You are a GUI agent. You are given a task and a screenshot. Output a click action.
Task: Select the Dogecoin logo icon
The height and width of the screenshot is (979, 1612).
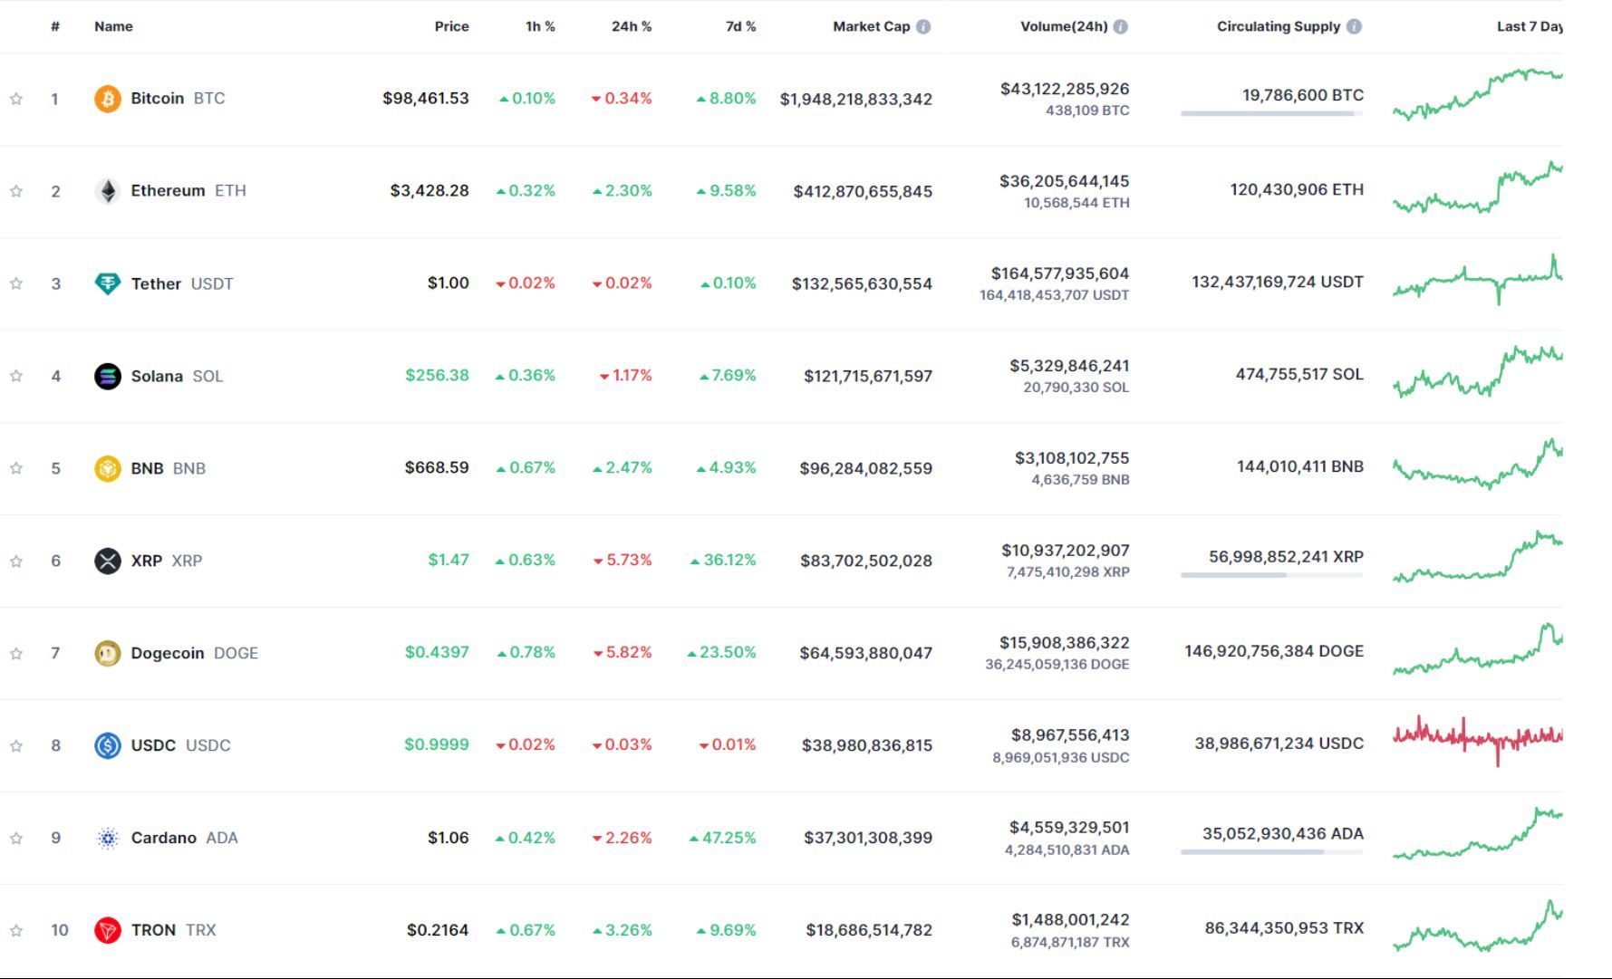106,652
